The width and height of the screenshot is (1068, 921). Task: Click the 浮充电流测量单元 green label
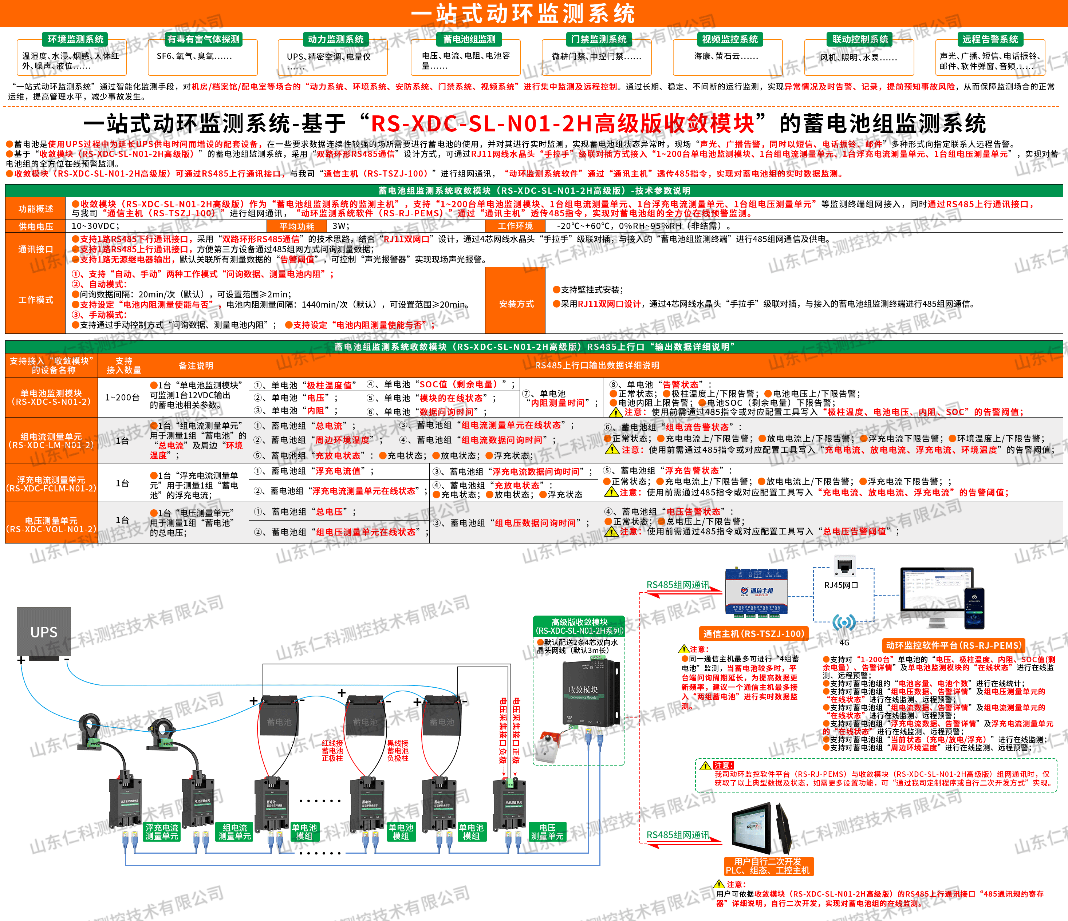(x=161, y=831)
